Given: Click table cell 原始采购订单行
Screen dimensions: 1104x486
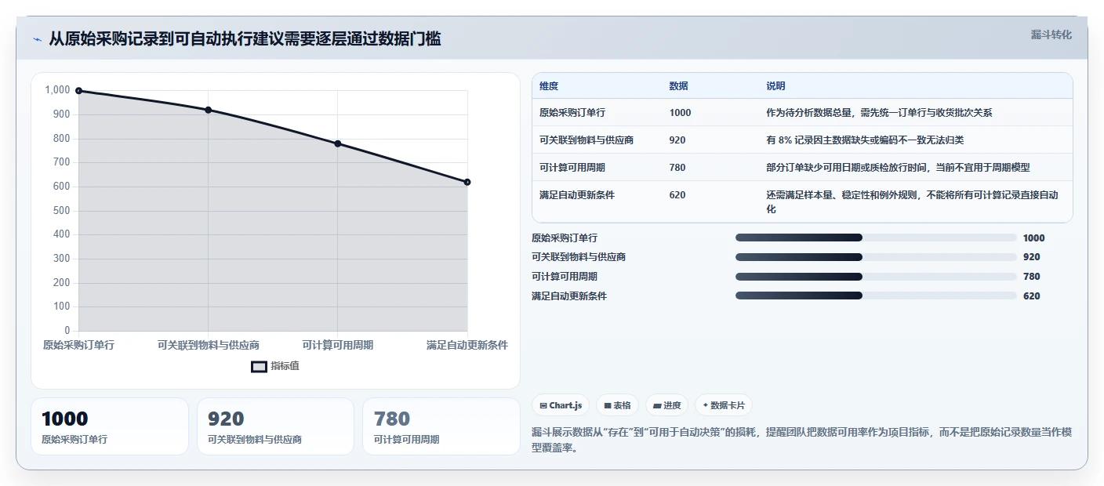Looking at the screenshot, I should (x=572, y=113).
